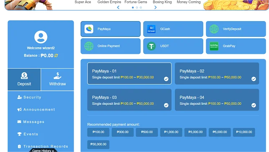269x152 pixels.
Task: Open the Fortune Gems game
Action: [136, 2]
